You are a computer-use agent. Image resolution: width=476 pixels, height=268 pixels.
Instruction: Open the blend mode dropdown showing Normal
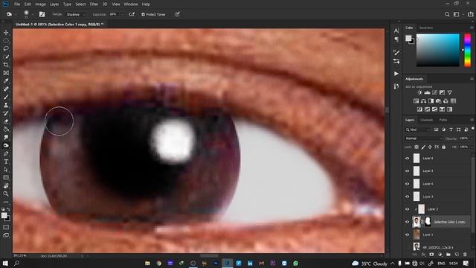click(424, 138)
